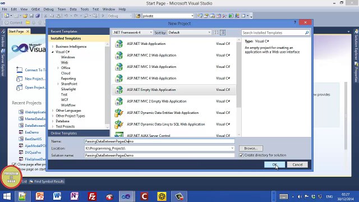Screen dimensions: 359x202
Task: Click the Save toolbar icon in Visual Studio
Action: tap(31, 16)
